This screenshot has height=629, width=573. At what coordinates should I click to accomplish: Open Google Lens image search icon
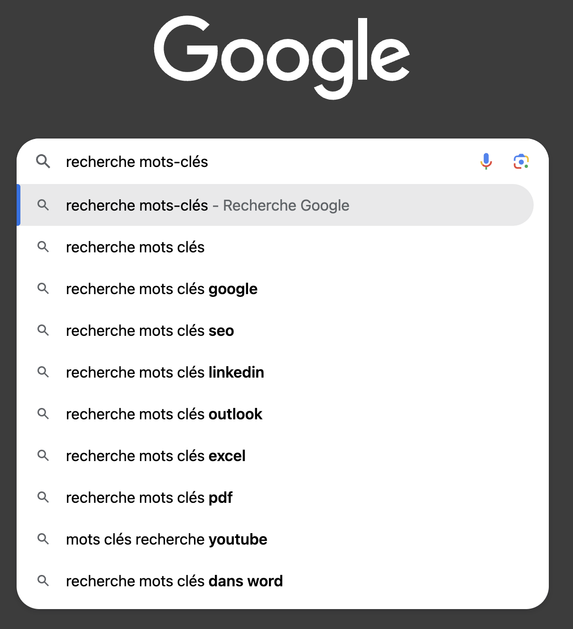coord(521,161)
